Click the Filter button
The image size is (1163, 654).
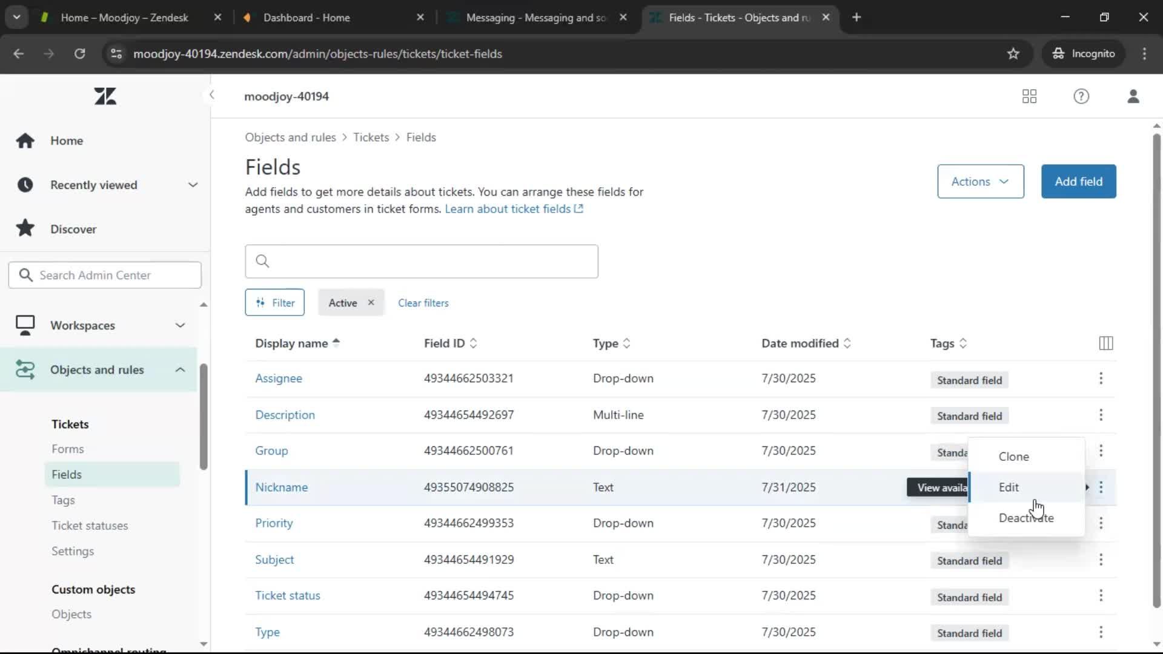point(274,303)
